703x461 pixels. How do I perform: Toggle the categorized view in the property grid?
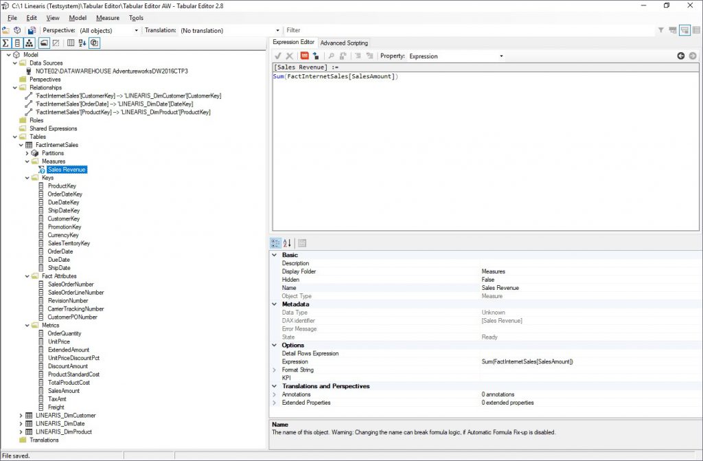coord(276,243)
